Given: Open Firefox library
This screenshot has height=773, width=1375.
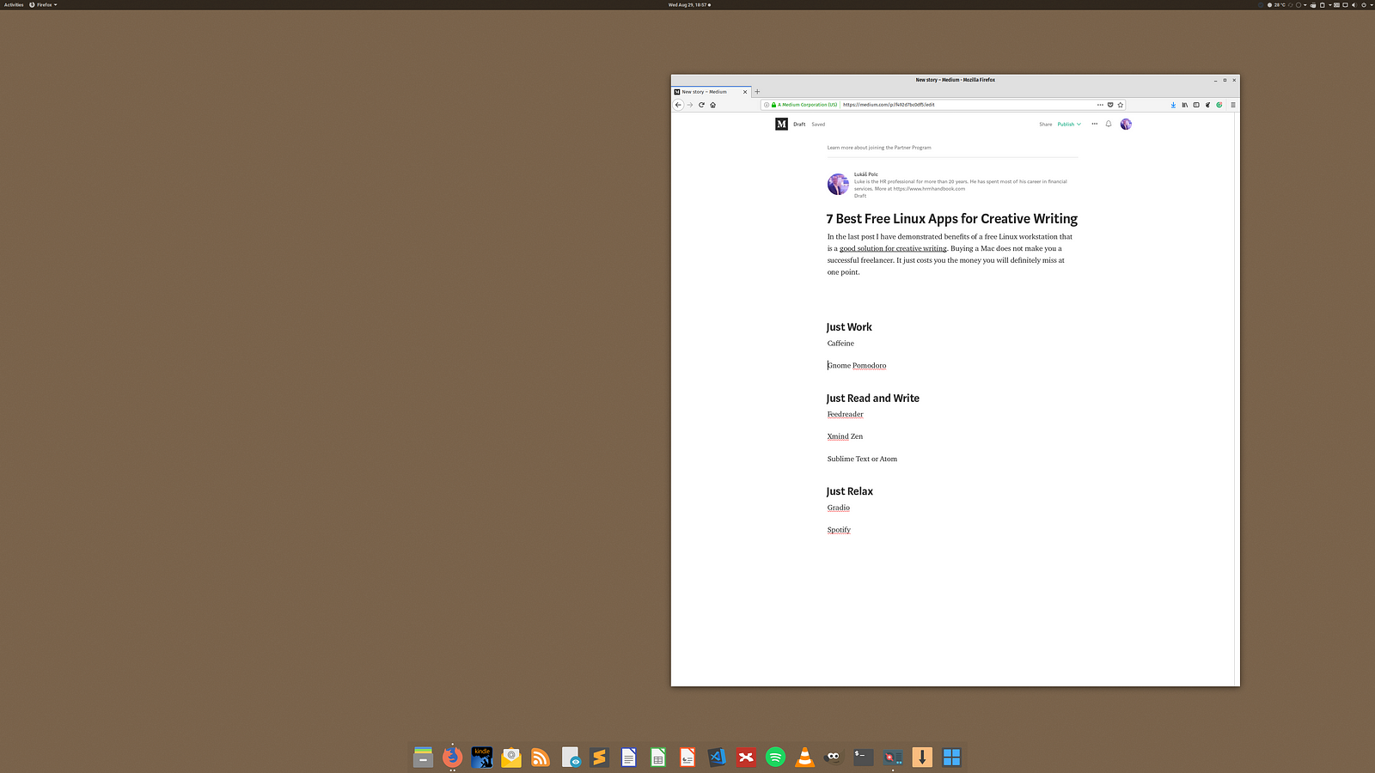Looking at the screenshot, I should [1184, 105].
